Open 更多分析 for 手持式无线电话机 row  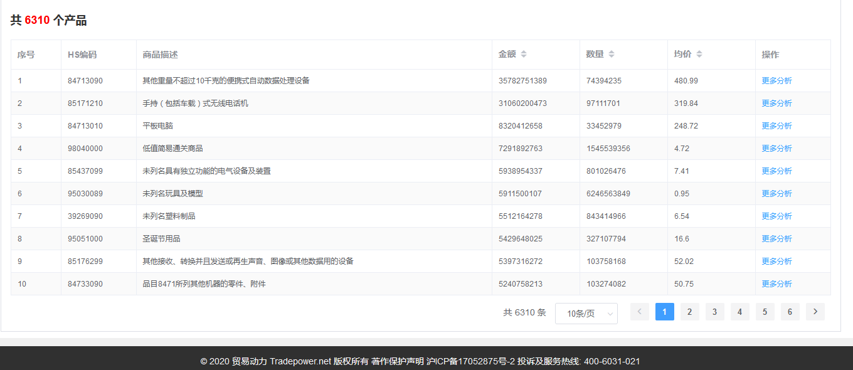pos(776,103)
